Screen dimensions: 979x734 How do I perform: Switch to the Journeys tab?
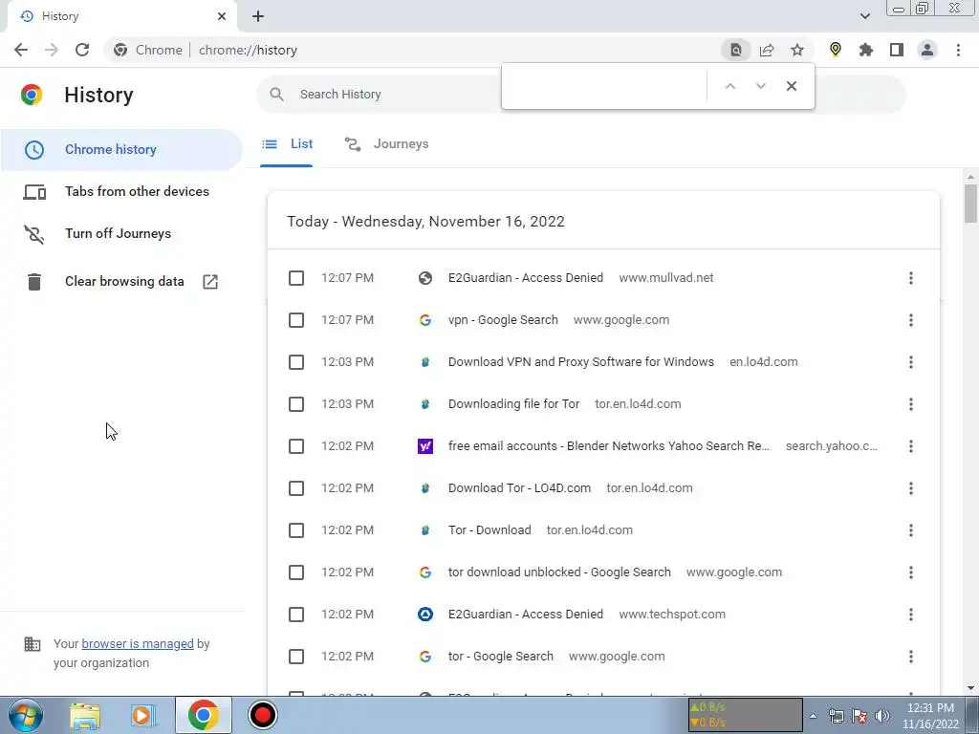point(386,144)
